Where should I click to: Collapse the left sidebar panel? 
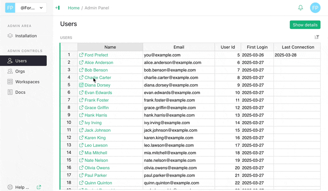57,8
